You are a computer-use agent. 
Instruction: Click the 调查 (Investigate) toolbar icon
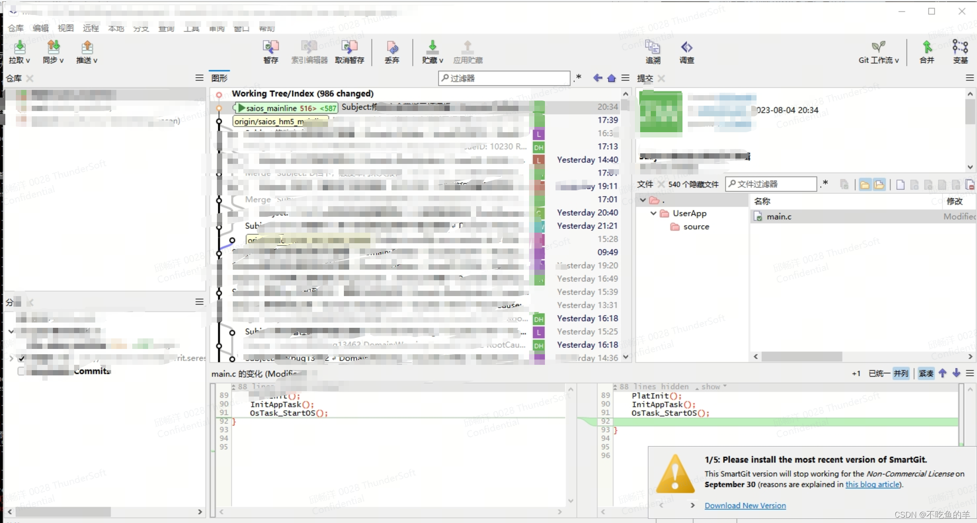click(687, 51)
